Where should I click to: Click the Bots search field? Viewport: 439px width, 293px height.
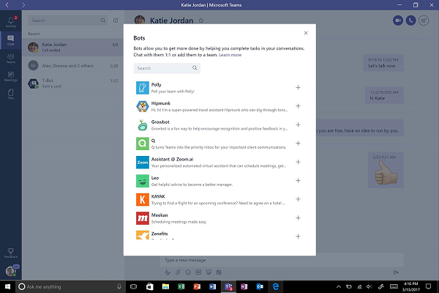[162, 68]
